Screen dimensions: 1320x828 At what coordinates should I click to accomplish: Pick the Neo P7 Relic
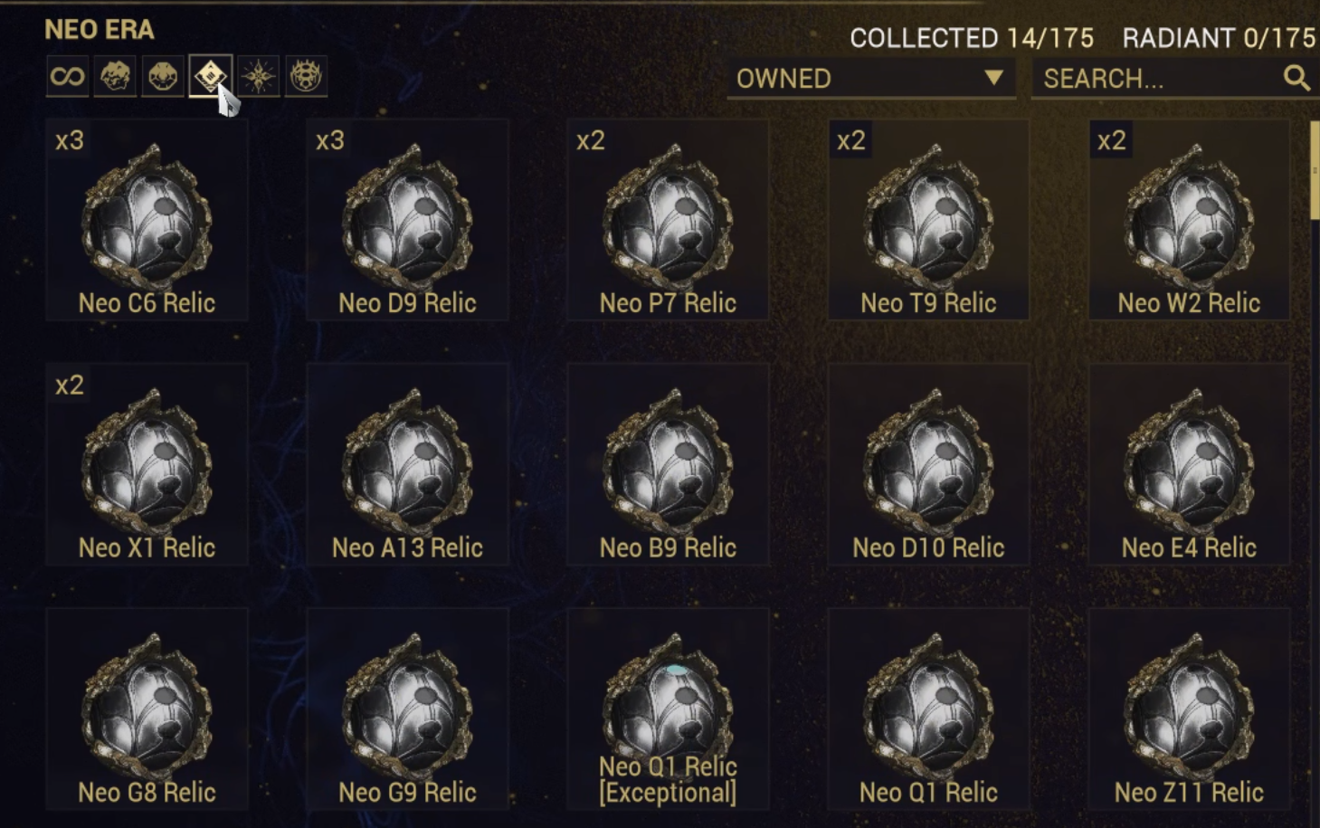tap(668, 220)
